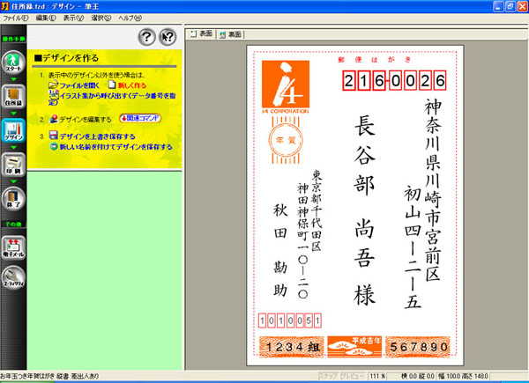Open the 電子メール email sidebar icon
The image size is (529, 383).
pos(14,246)
